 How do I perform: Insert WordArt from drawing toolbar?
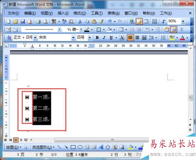point(101,147)
